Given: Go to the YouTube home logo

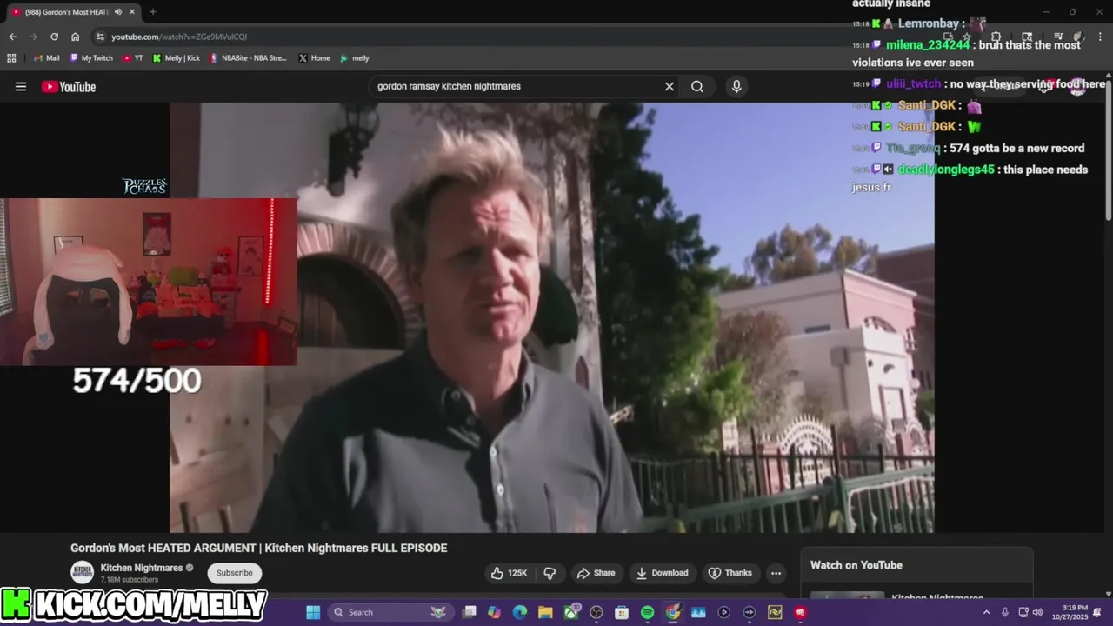Looking at the screenshot, I should (x=69, y=87).
